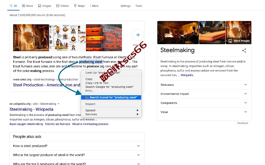Open the hot steel slabs thumbnail
Image resolution: width=265 pixels, height=165 pixels.
(104, 38)
